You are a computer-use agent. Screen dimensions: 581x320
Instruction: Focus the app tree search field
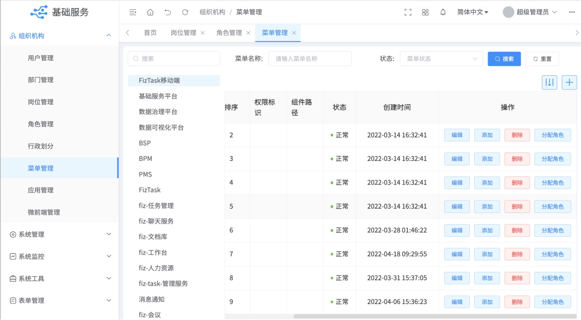click(x=174, y=59)
